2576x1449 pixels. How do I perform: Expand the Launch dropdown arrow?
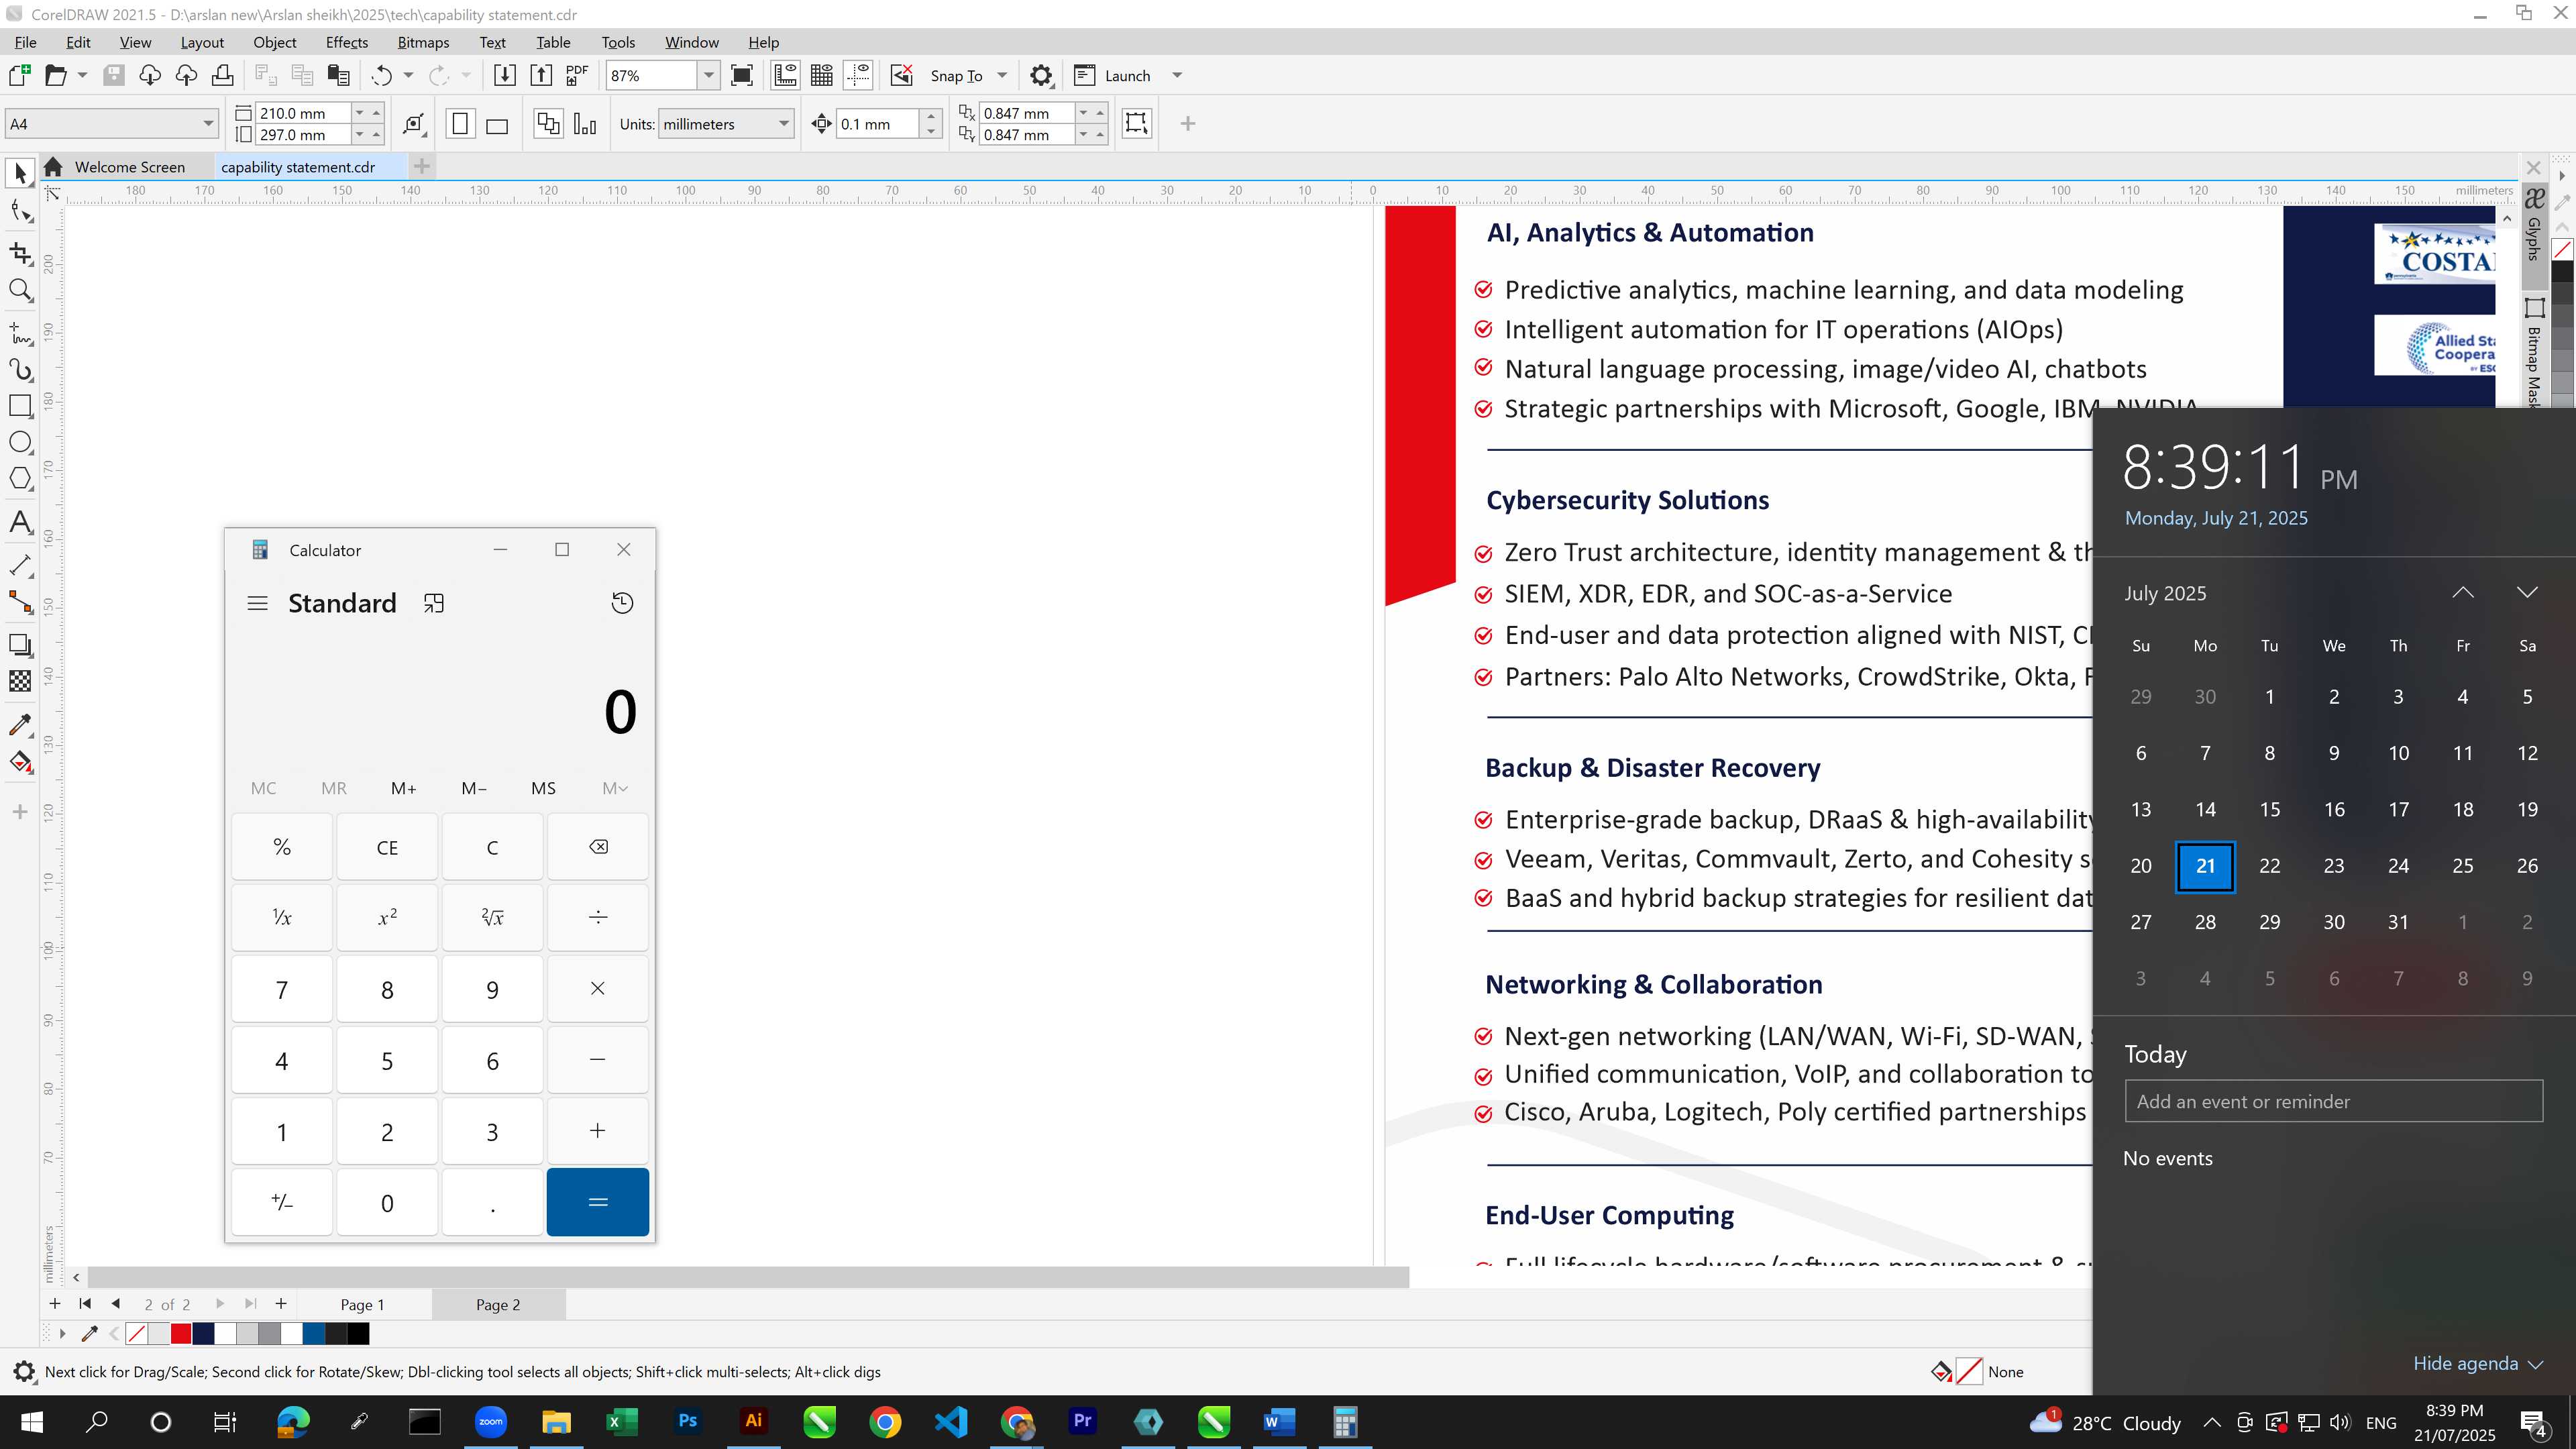click(1177, 76)
